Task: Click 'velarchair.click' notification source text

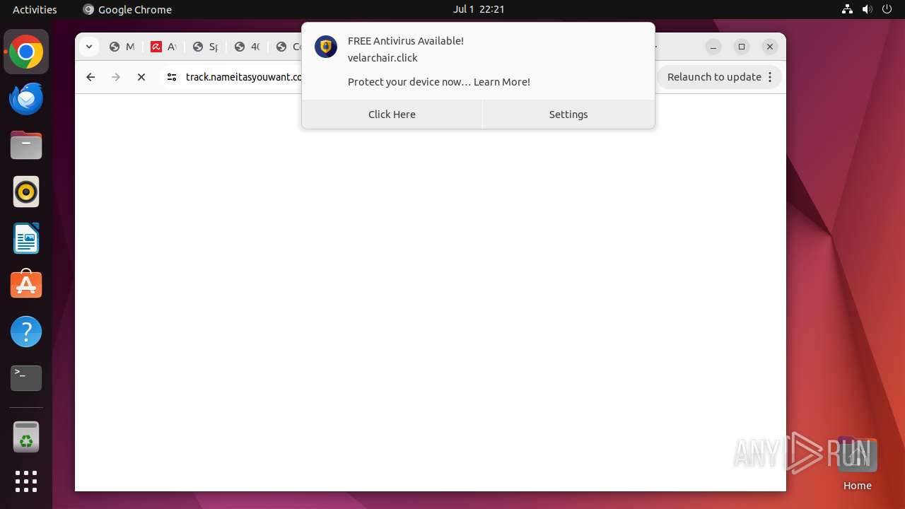Action: coord(383,58)
